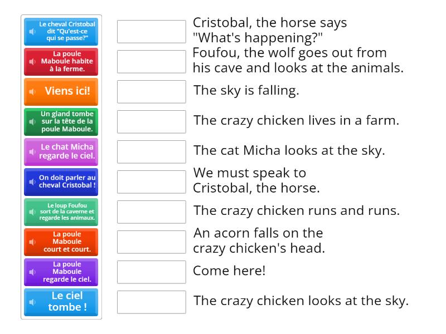The image size is (446, 334).
Task: Play audio on the "Viens ici!" card
Action: [32, 91]
